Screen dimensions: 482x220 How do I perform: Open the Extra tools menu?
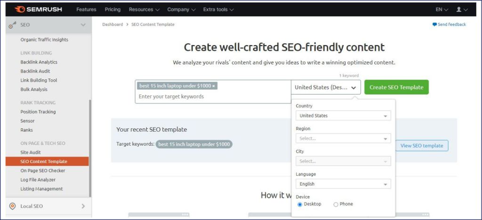point(218,9)
